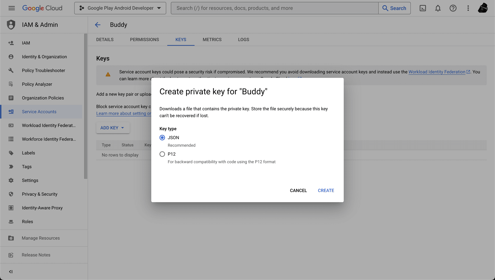Open Roles in the sidebar
The image size is (495, 280).
click(27, 222)
